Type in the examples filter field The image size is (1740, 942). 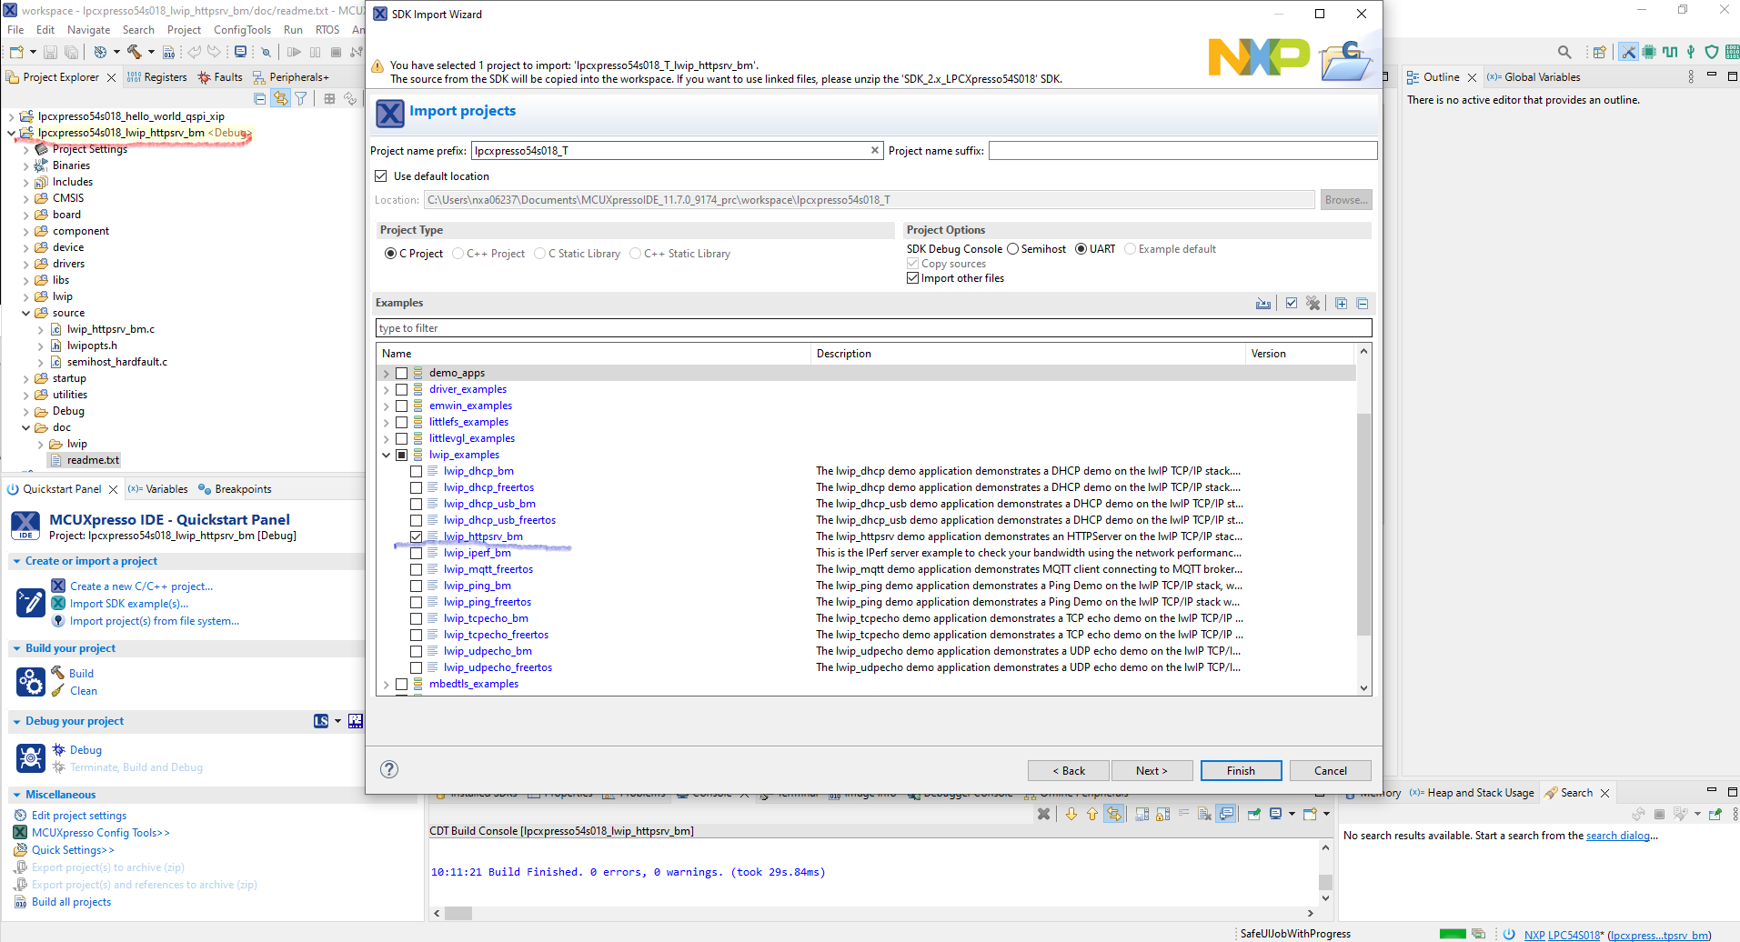pos(873,327)
